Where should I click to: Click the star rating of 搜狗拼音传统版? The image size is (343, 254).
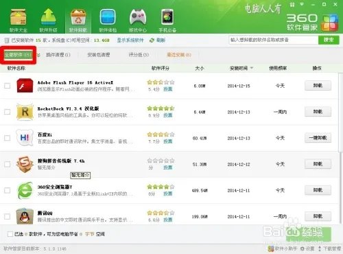161,161
